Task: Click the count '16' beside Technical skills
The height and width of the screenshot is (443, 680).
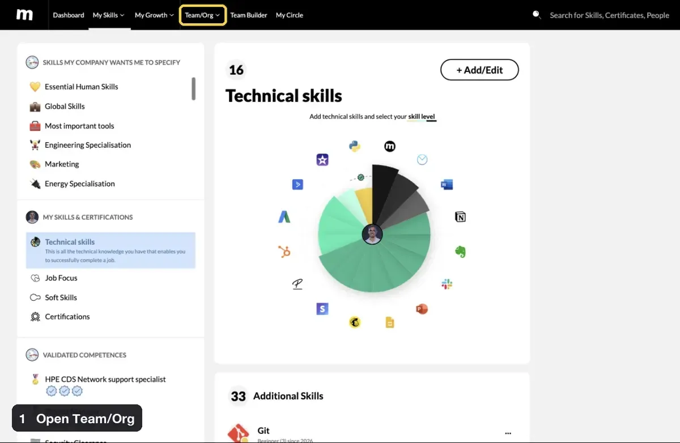Action: (236, 70)
